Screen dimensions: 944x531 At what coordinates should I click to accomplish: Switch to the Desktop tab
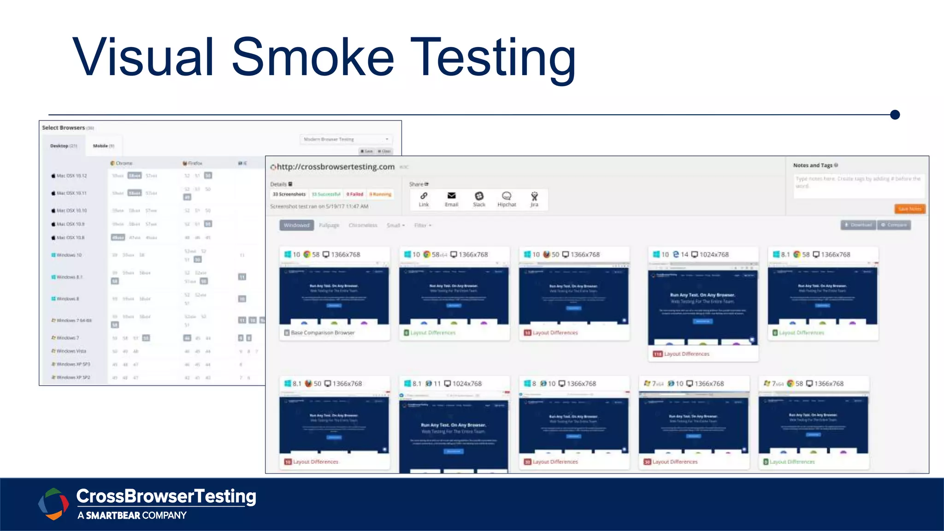[x=64, y=146]
